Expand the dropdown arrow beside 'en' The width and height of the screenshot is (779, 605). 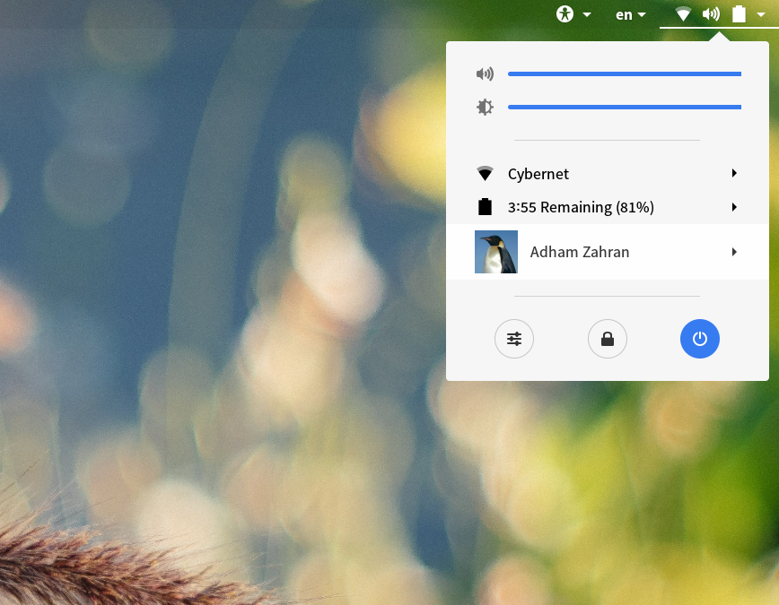642,15
